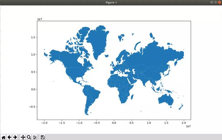The width and height of the screenshot is (222, 140).
Task: Click x-axis tick label −1.0
Action: pos(79,123)
